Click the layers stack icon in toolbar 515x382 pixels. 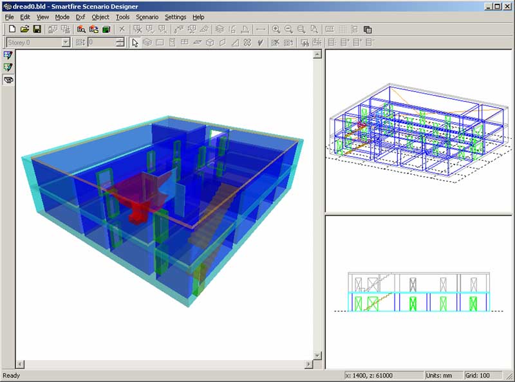(x=220, y=30)
